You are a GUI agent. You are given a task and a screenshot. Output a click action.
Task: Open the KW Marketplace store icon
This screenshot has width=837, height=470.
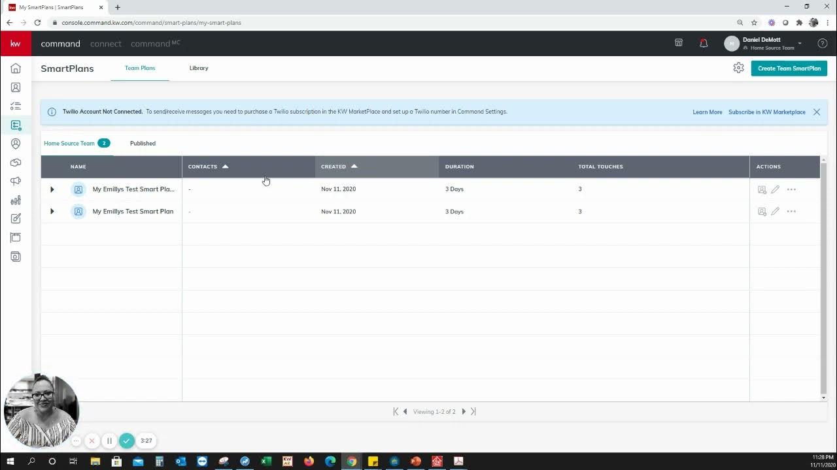click(679, 43)
